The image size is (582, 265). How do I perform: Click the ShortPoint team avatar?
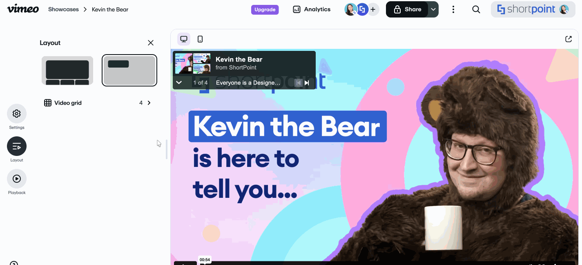(362, 9)
